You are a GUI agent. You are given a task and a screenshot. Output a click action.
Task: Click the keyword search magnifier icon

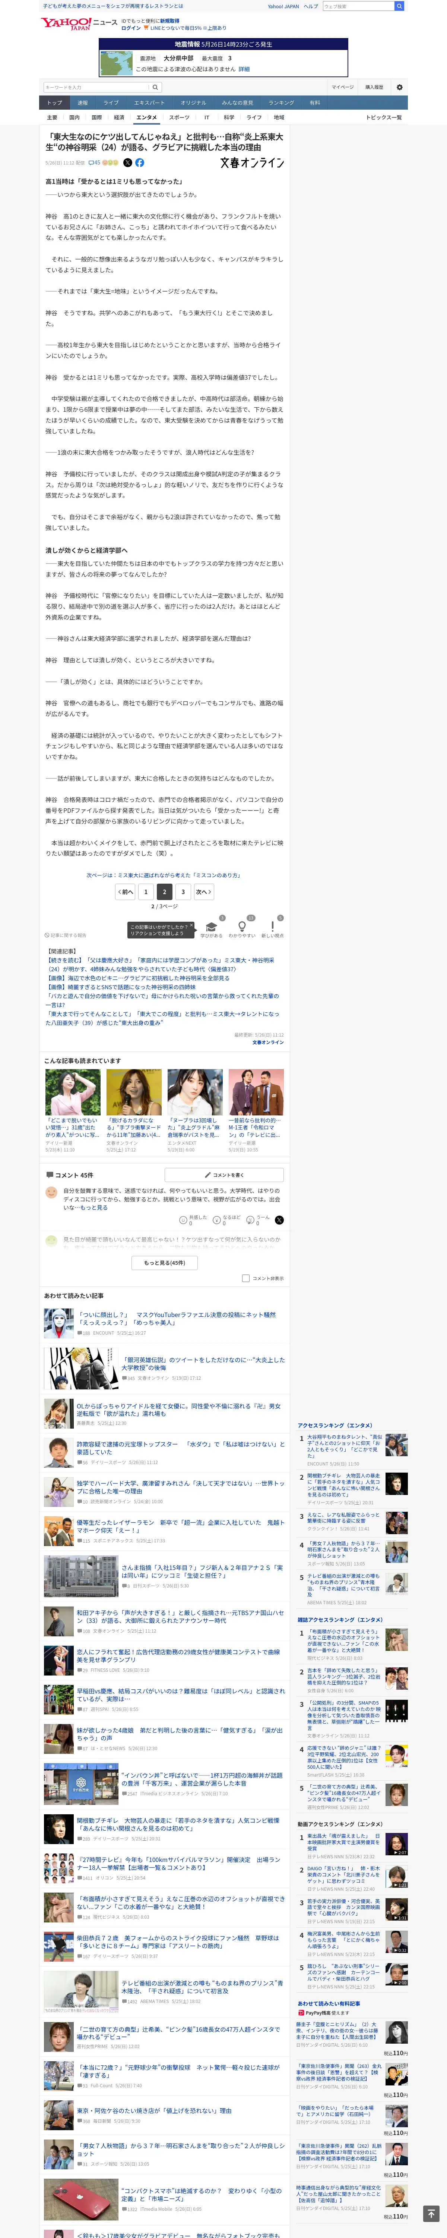pos(155,87)
